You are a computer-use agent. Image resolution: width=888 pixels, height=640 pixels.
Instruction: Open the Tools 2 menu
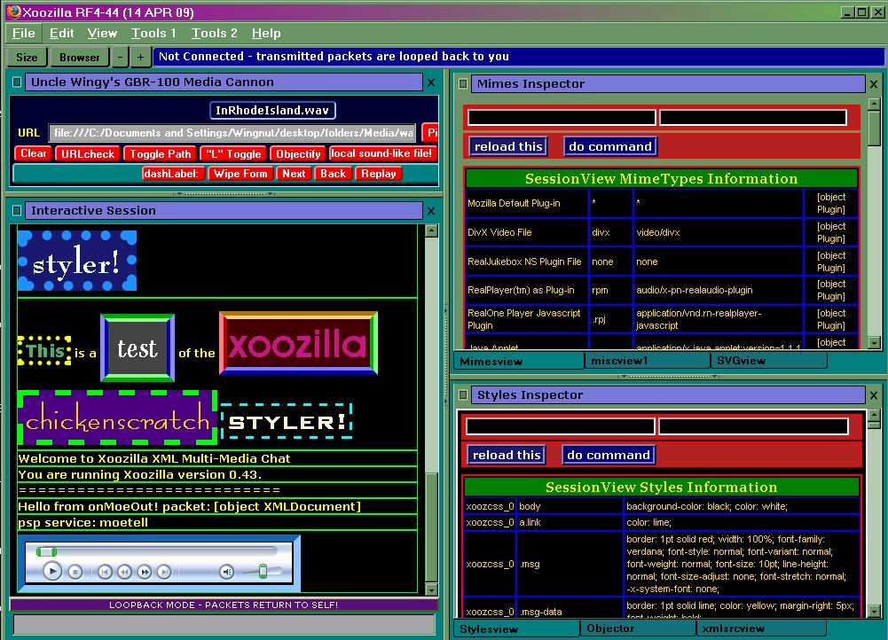(214, 34)
